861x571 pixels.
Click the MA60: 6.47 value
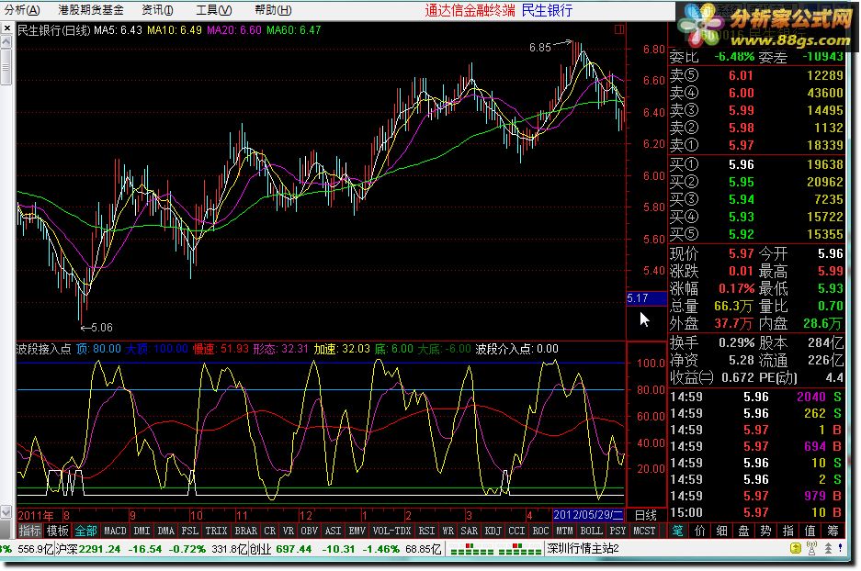click(294, 30)
